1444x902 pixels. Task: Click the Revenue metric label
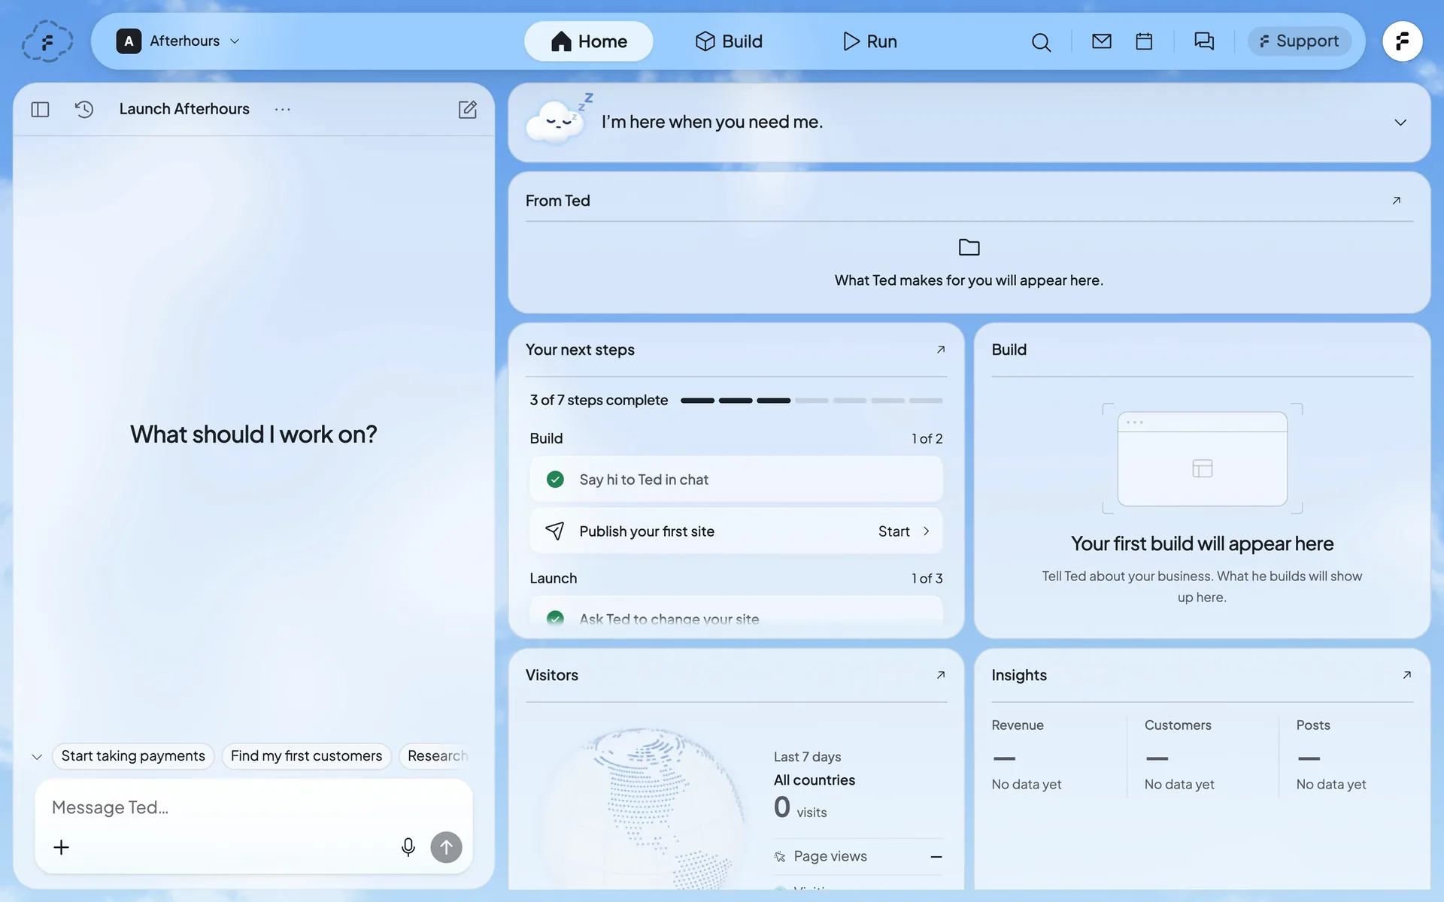[1018, 725]
